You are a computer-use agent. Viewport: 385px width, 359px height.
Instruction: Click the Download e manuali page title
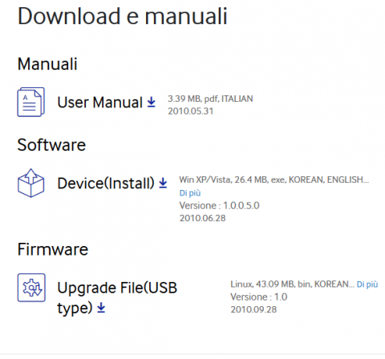(123, 16)
